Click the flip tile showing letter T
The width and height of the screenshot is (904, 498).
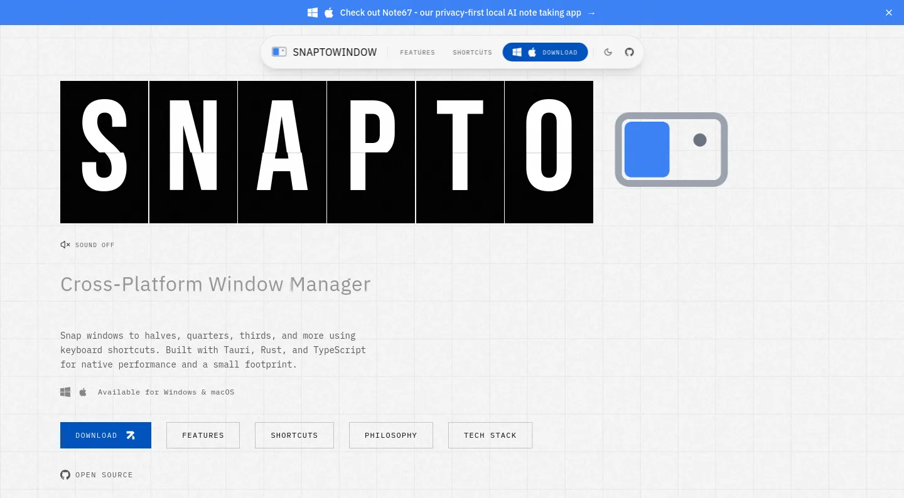click(x=460, y=152)
